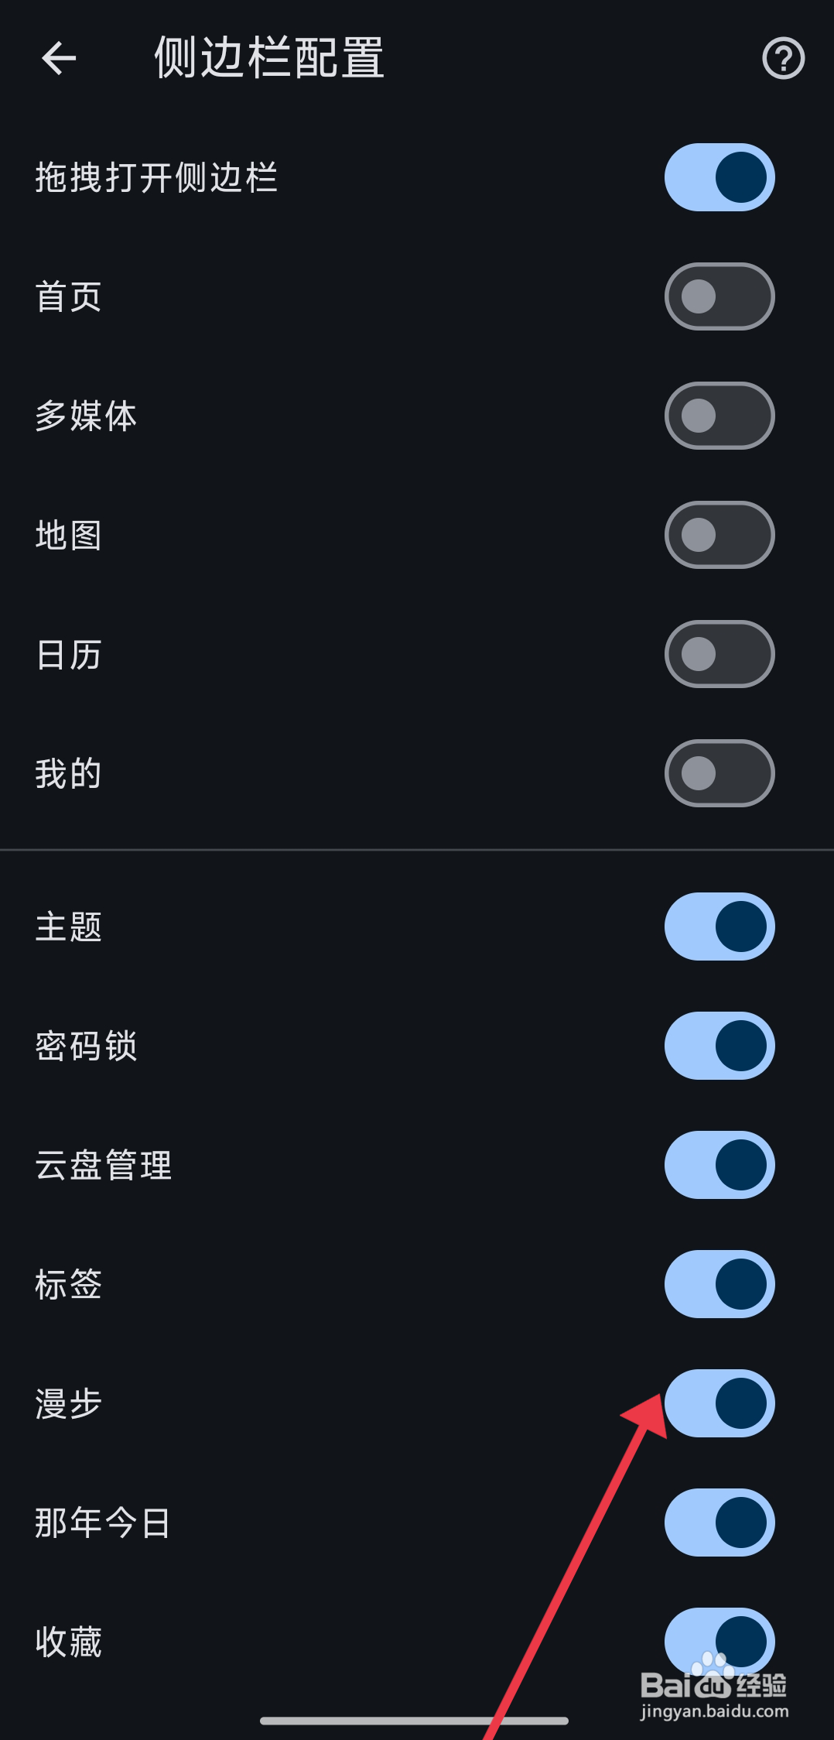Enable the 我的 toggle
Screen dimensions: 834x1740
719,773
